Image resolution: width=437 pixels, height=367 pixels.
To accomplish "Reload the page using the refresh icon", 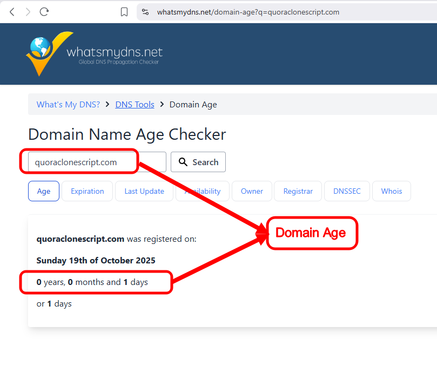I will click(44, 11).
